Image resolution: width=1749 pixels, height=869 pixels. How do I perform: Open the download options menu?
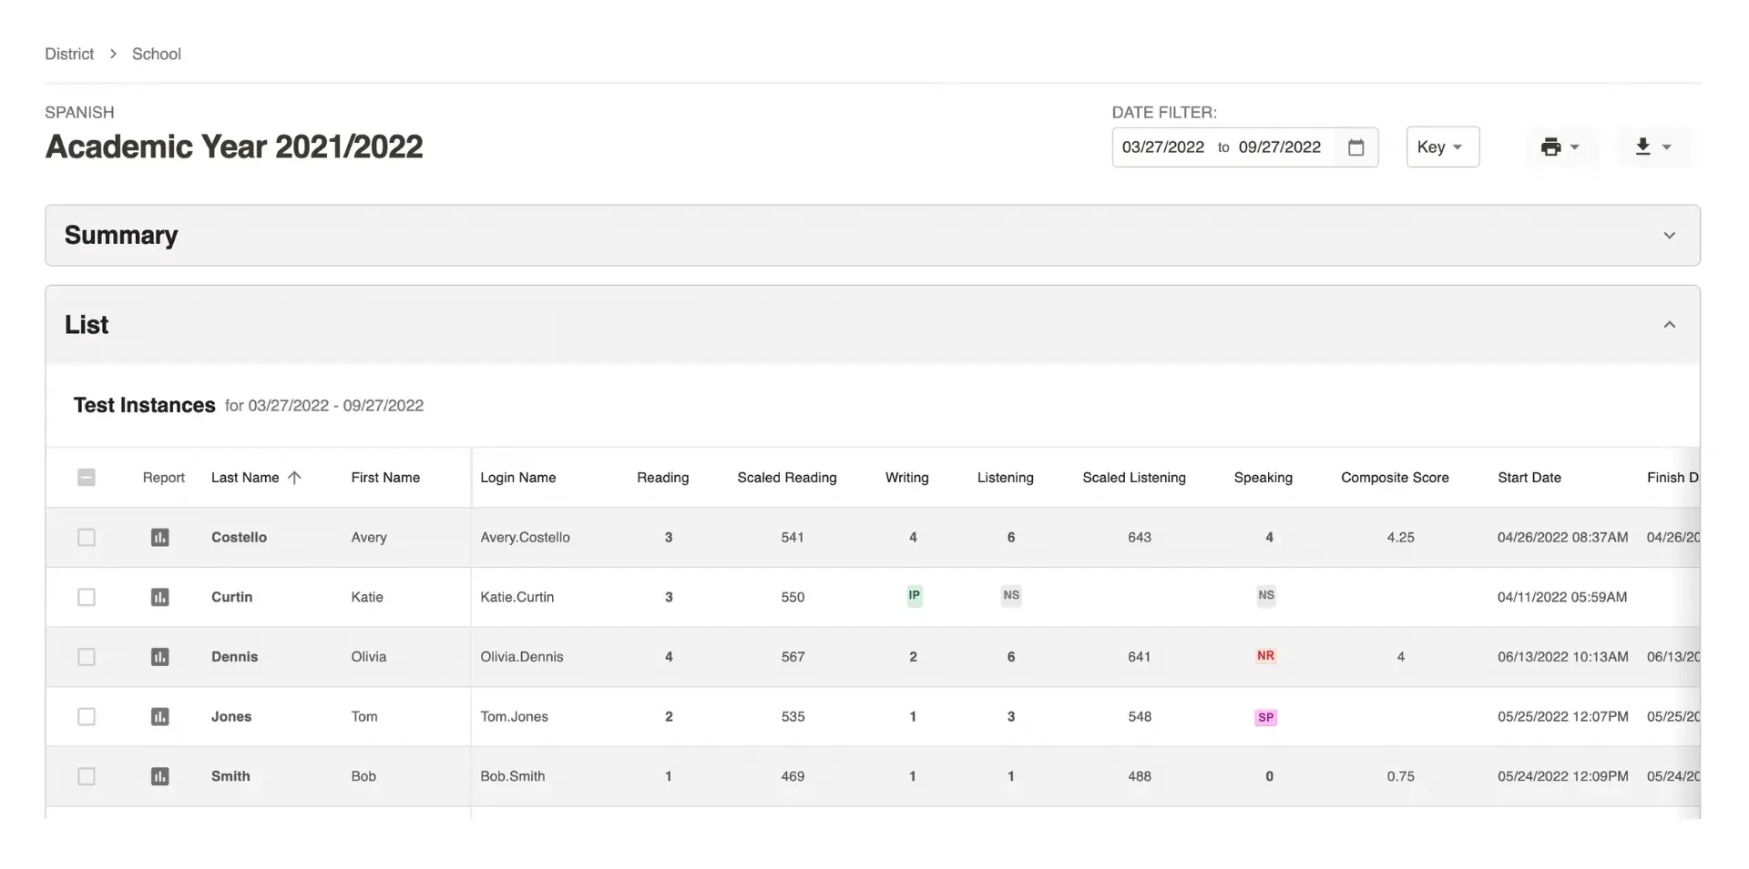coord(1653,147)
